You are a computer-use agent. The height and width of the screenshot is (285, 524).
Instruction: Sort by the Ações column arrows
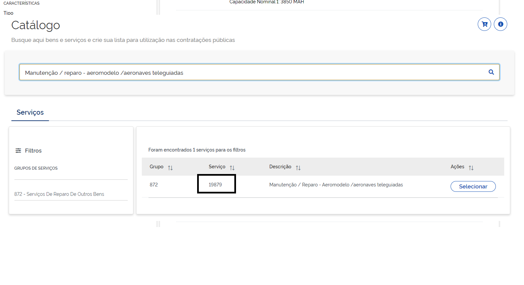[471, 168]
